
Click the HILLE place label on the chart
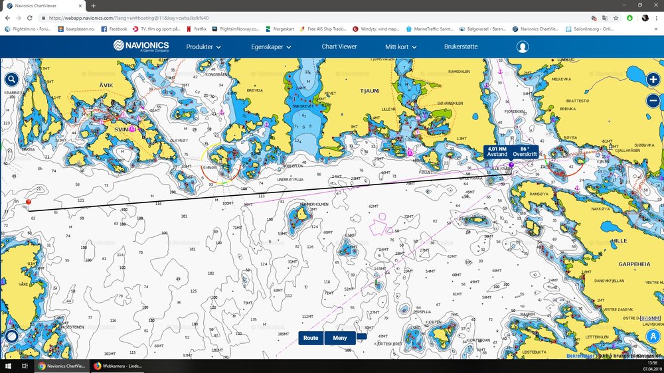[619, 240]
